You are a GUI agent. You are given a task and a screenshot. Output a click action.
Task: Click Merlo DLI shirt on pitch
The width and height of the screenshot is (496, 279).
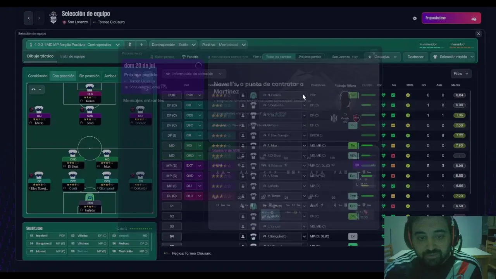[39, 110]
